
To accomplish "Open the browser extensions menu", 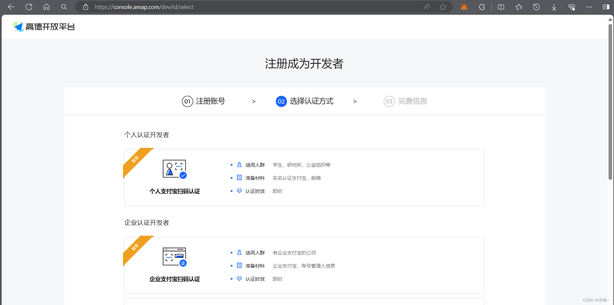I will (x=482, y=7).
